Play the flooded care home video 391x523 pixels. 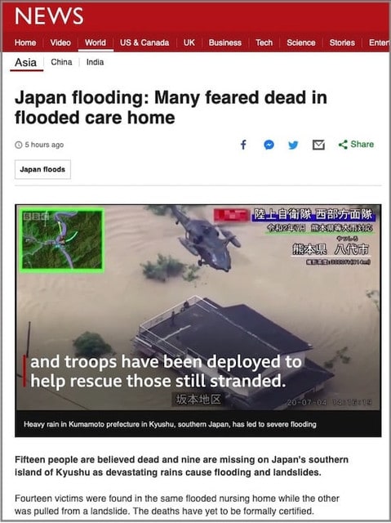(x=198, y=307)
